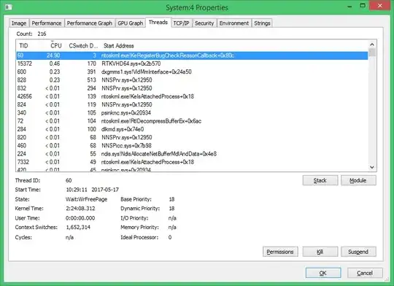Select thread 340 psinknc.sys row

[192, 113]
